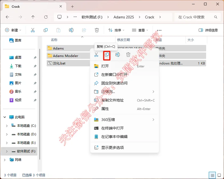Toggle the Details pane (详细信息)
Image resolution: width=224 pixels, height=179 pixels.
coord(208,30)
